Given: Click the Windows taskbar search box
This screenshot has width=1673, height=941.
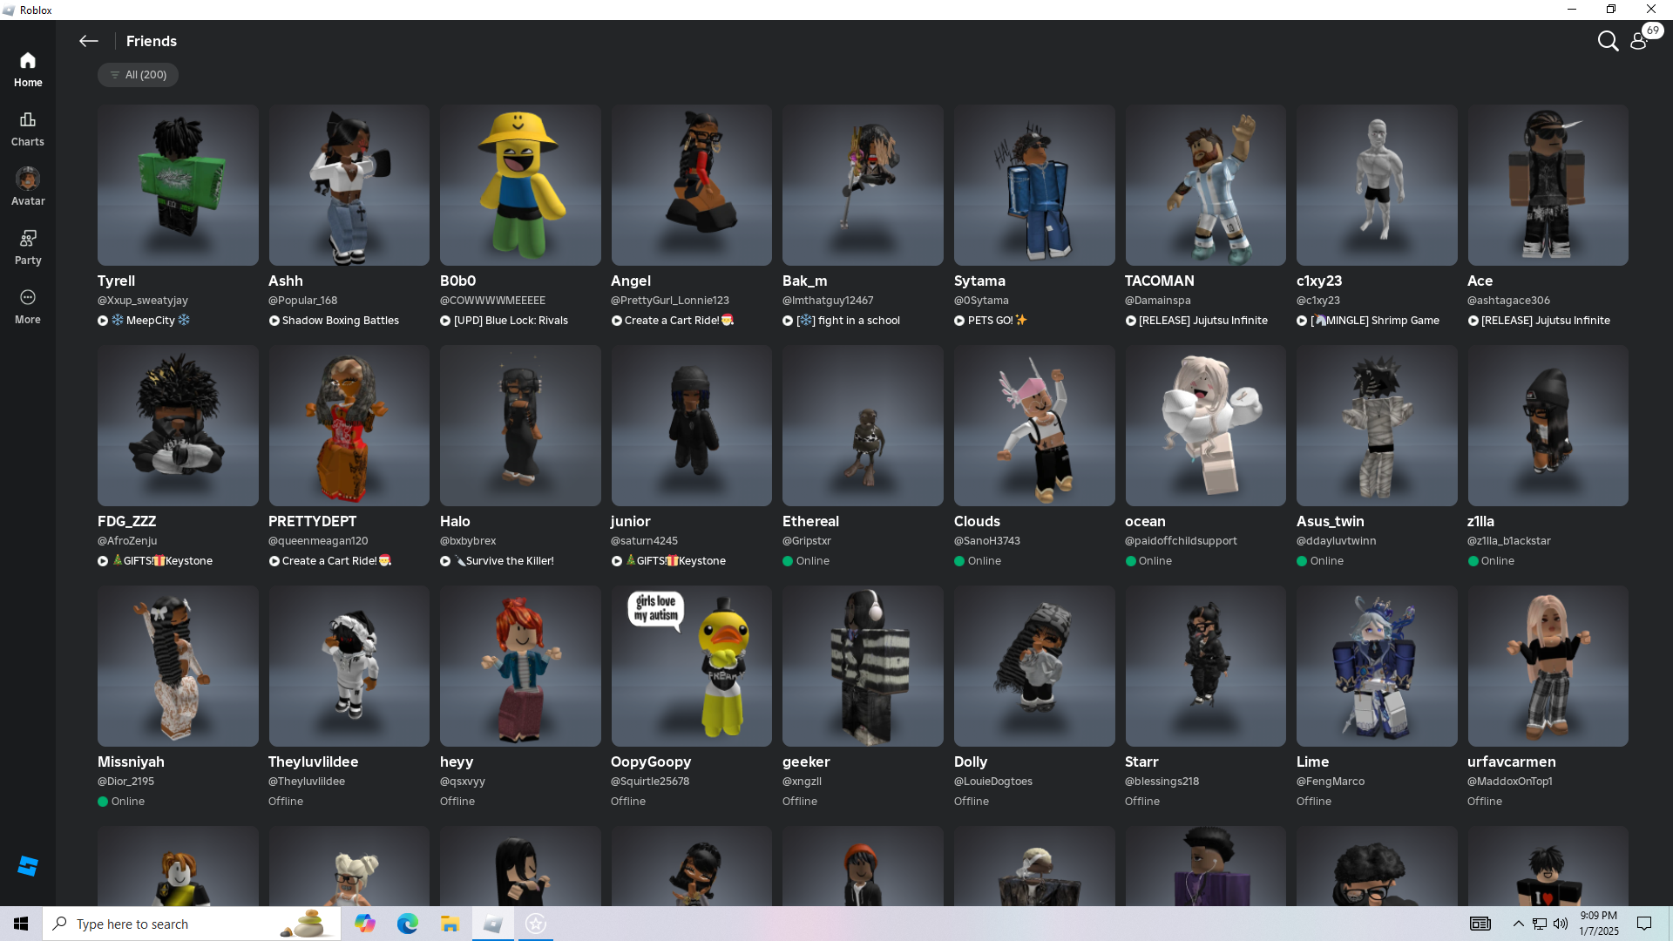Looking at the screenshot, I should 192,924.
